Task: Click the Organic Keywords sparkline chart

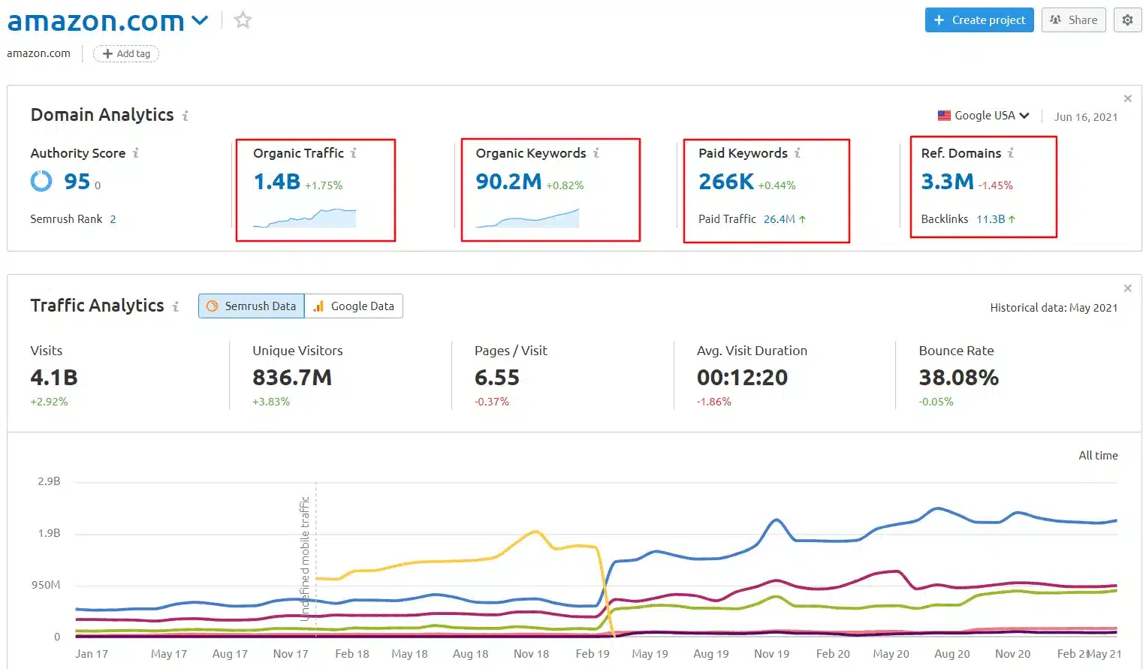Action: tap(527, 218)
